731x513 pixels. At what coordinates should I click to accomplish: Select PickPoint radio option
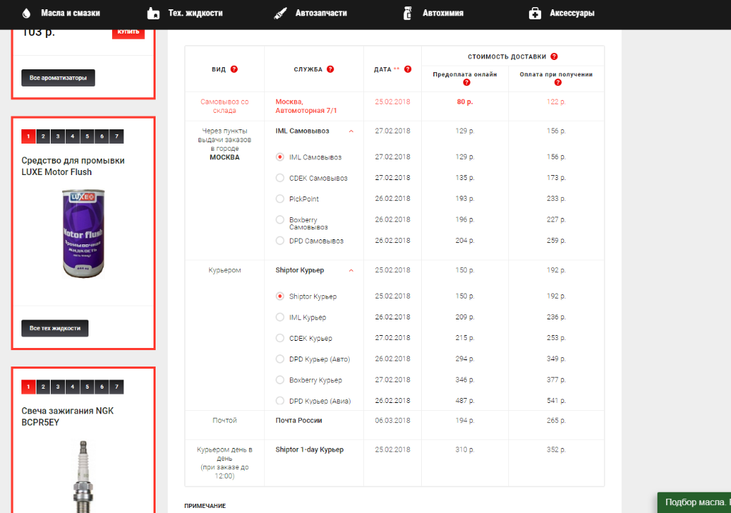pyautogui.click(x=280, y=199)
